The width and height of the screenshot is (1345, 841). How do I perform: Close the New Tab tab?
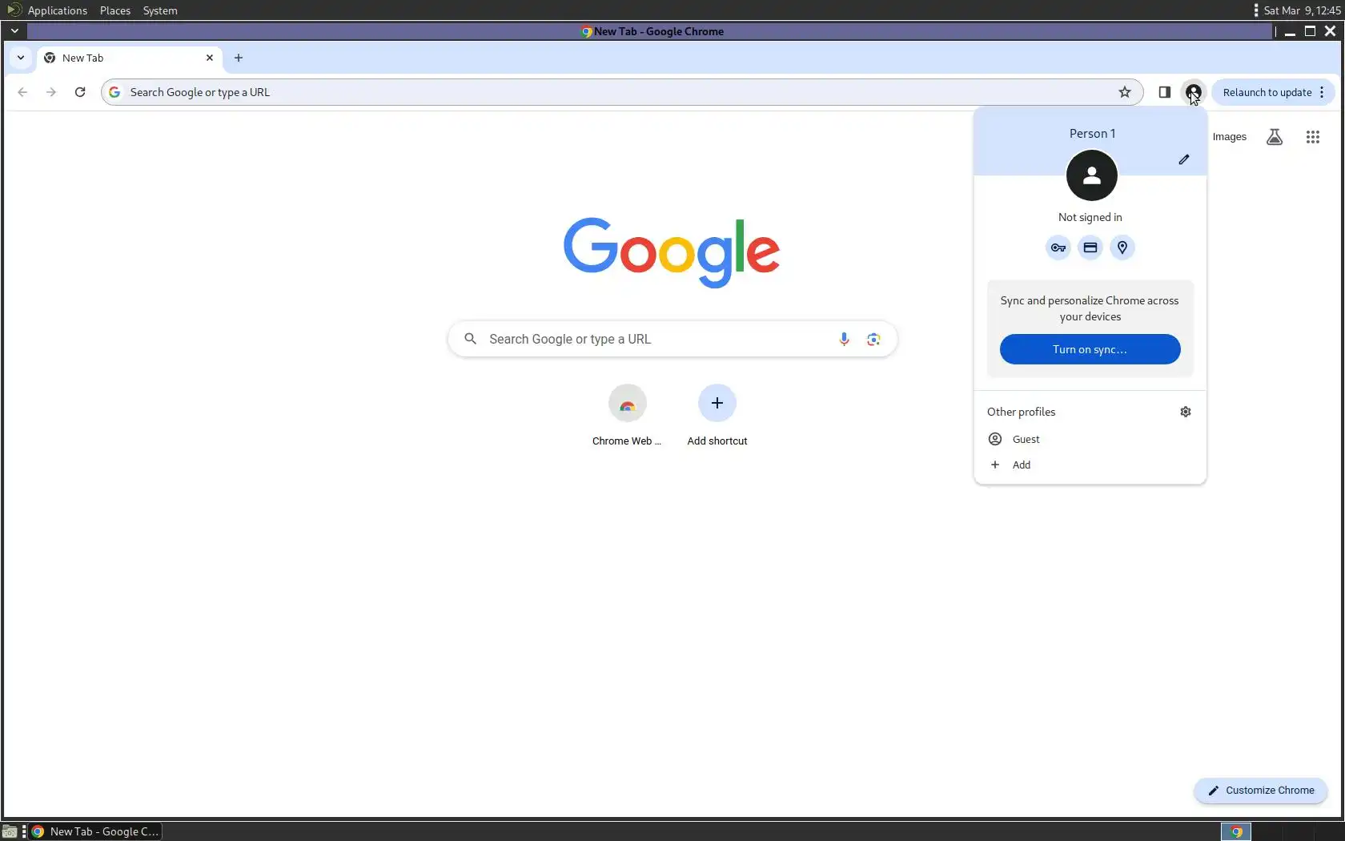point(210,58)
